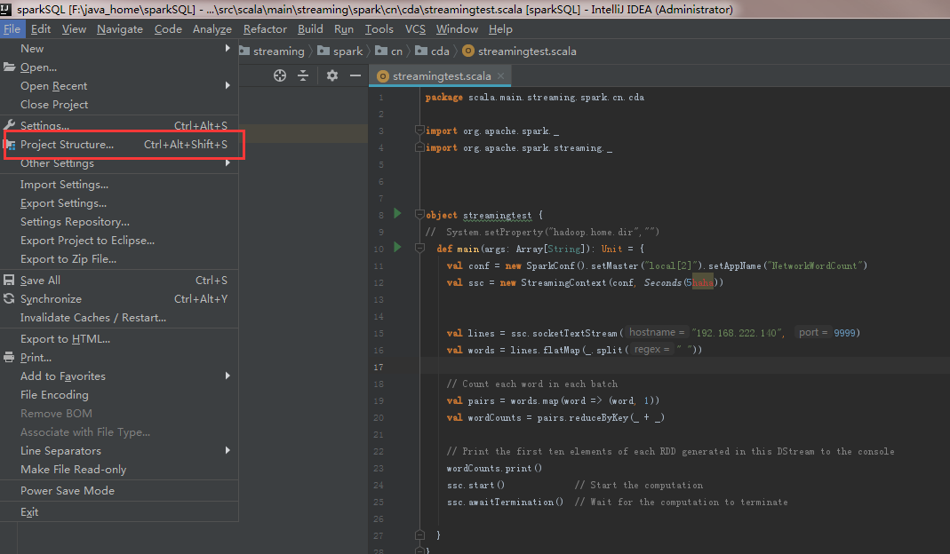The height and width of the screenshot is (554, 950).
Task: Open the Window menu
Action: click(457, 29)
